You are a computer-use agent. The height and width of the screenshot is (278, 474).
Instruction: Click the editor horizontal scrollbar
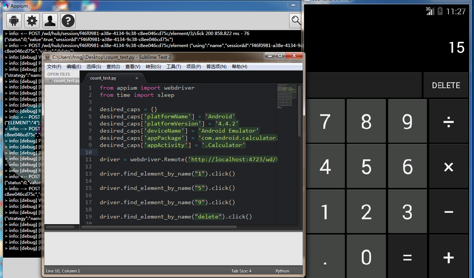[159, 227]
